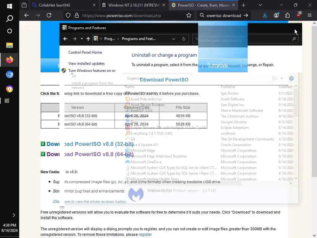317x238 pixels.
Task: Go forward in Firefox
Action: [x=37, y=15]
